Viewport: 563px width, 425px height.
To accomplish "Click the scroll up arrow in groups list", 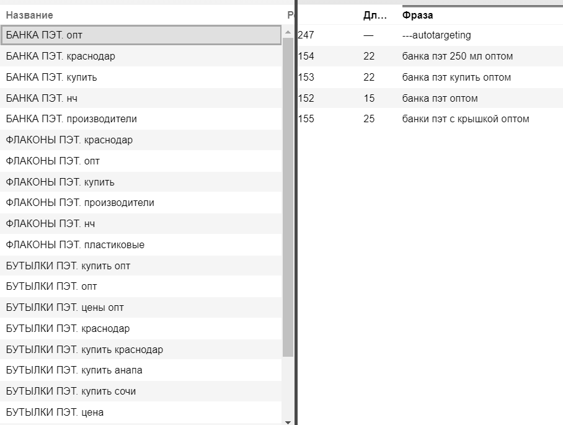I will 288,32.
